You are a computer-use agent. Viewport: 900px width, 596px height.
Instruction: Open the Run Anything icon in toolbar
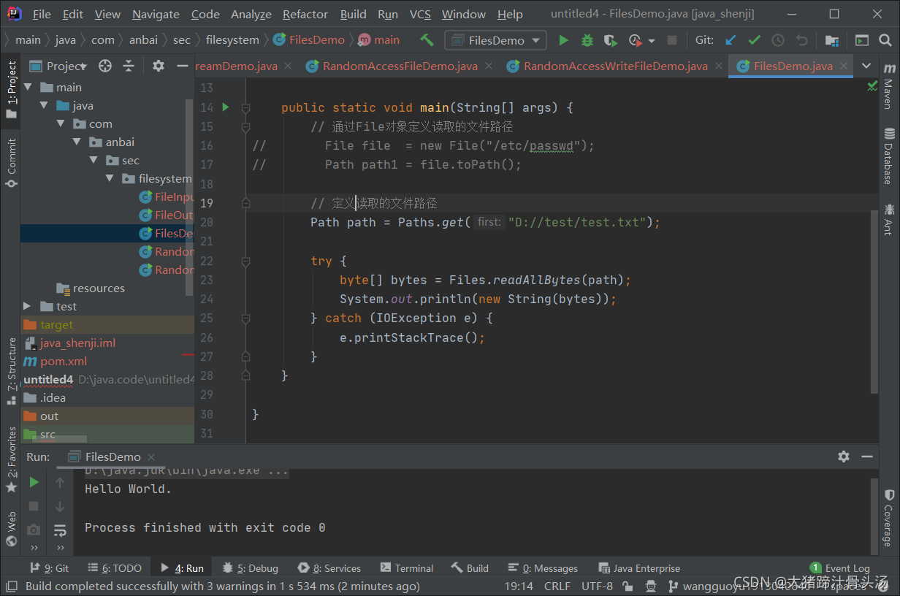click(862, 40)
